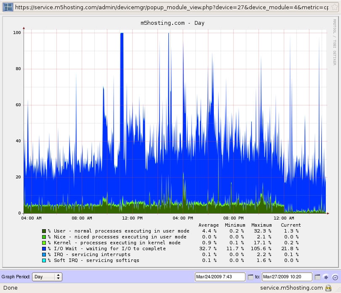
Task: Open the start date calendar picker
Action: (x=250, y=277)
